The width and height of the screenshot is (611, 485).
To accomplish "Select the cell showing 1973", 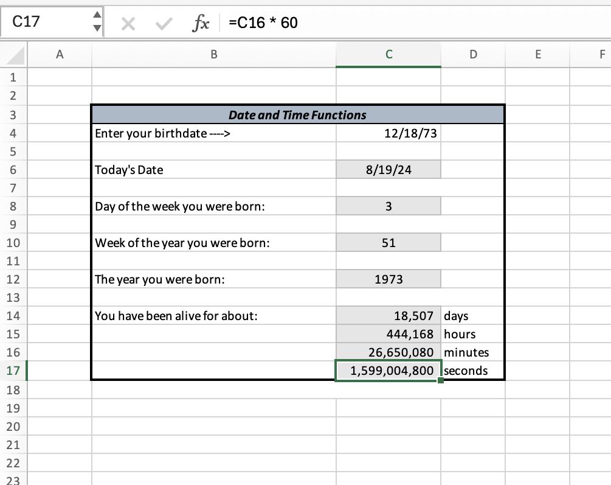I will click(x=388, y=279).
